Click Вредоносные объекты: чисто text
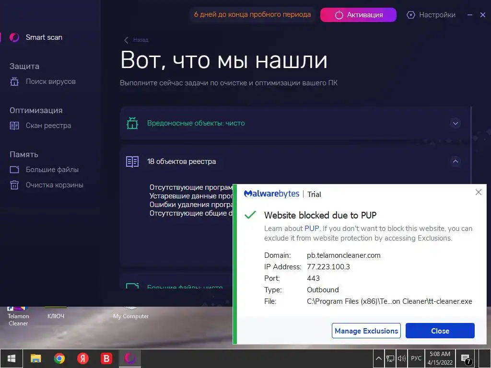Image resolution: width=491 pixels, height=368 pixels. pos(196,123)
